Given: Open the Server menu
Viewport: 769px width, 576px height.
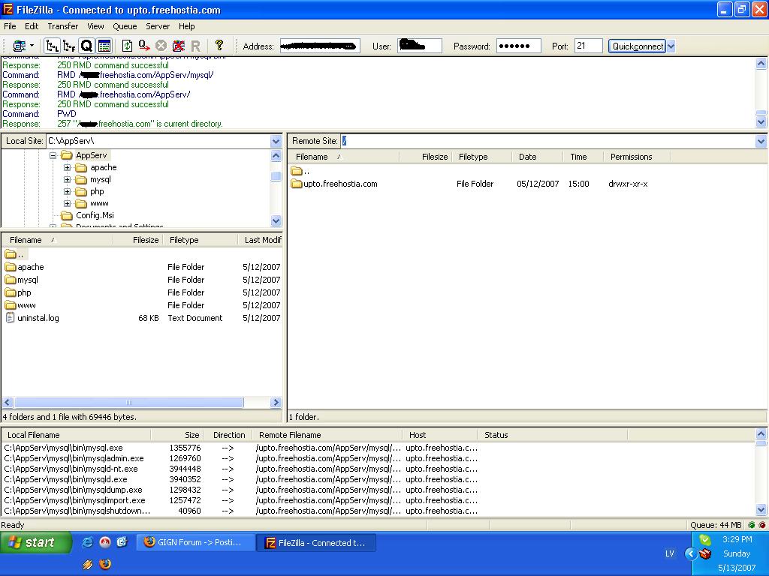Looking at the screenshot, I should point(158,26).
